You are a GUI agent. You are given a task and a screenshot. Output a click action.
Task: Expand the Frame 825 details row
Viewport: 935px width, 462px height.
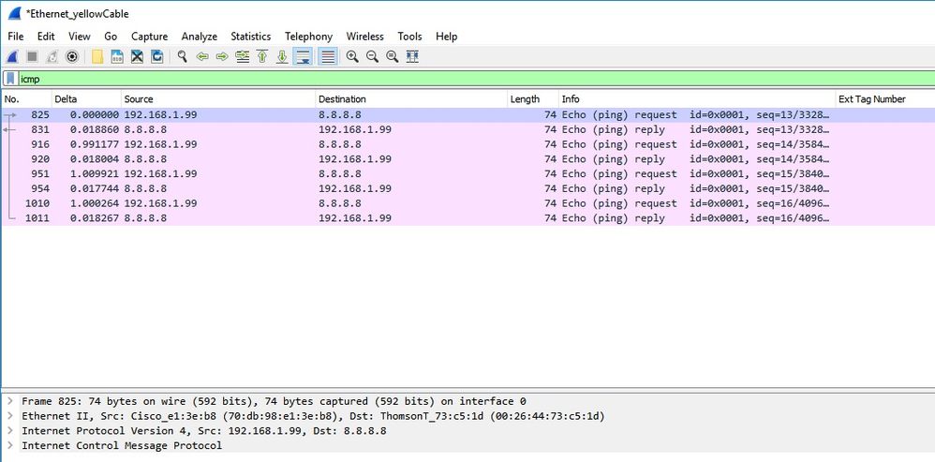pos(10,400)
